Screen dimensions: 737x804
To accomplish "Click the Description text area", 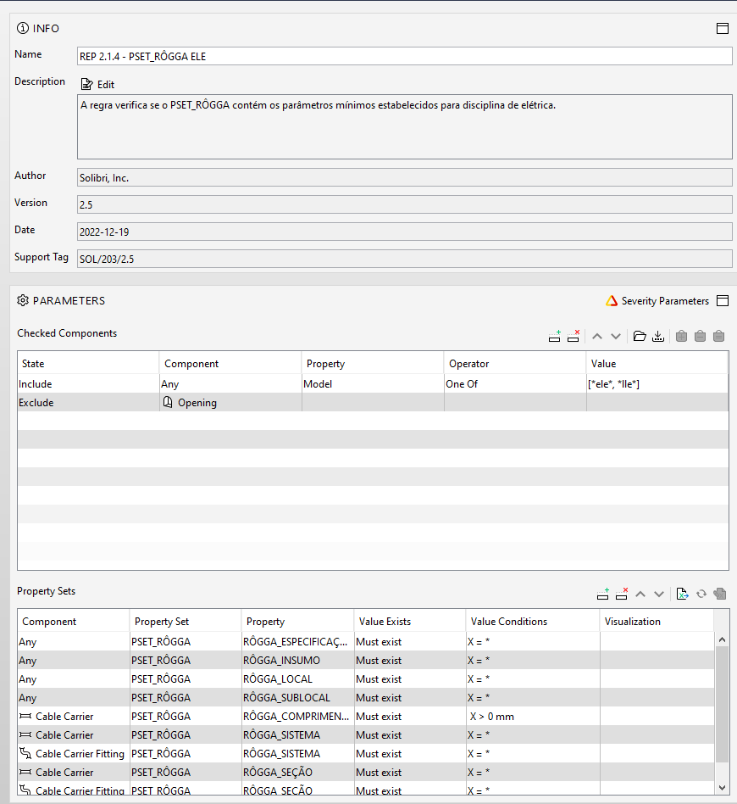I will point(405,126).
